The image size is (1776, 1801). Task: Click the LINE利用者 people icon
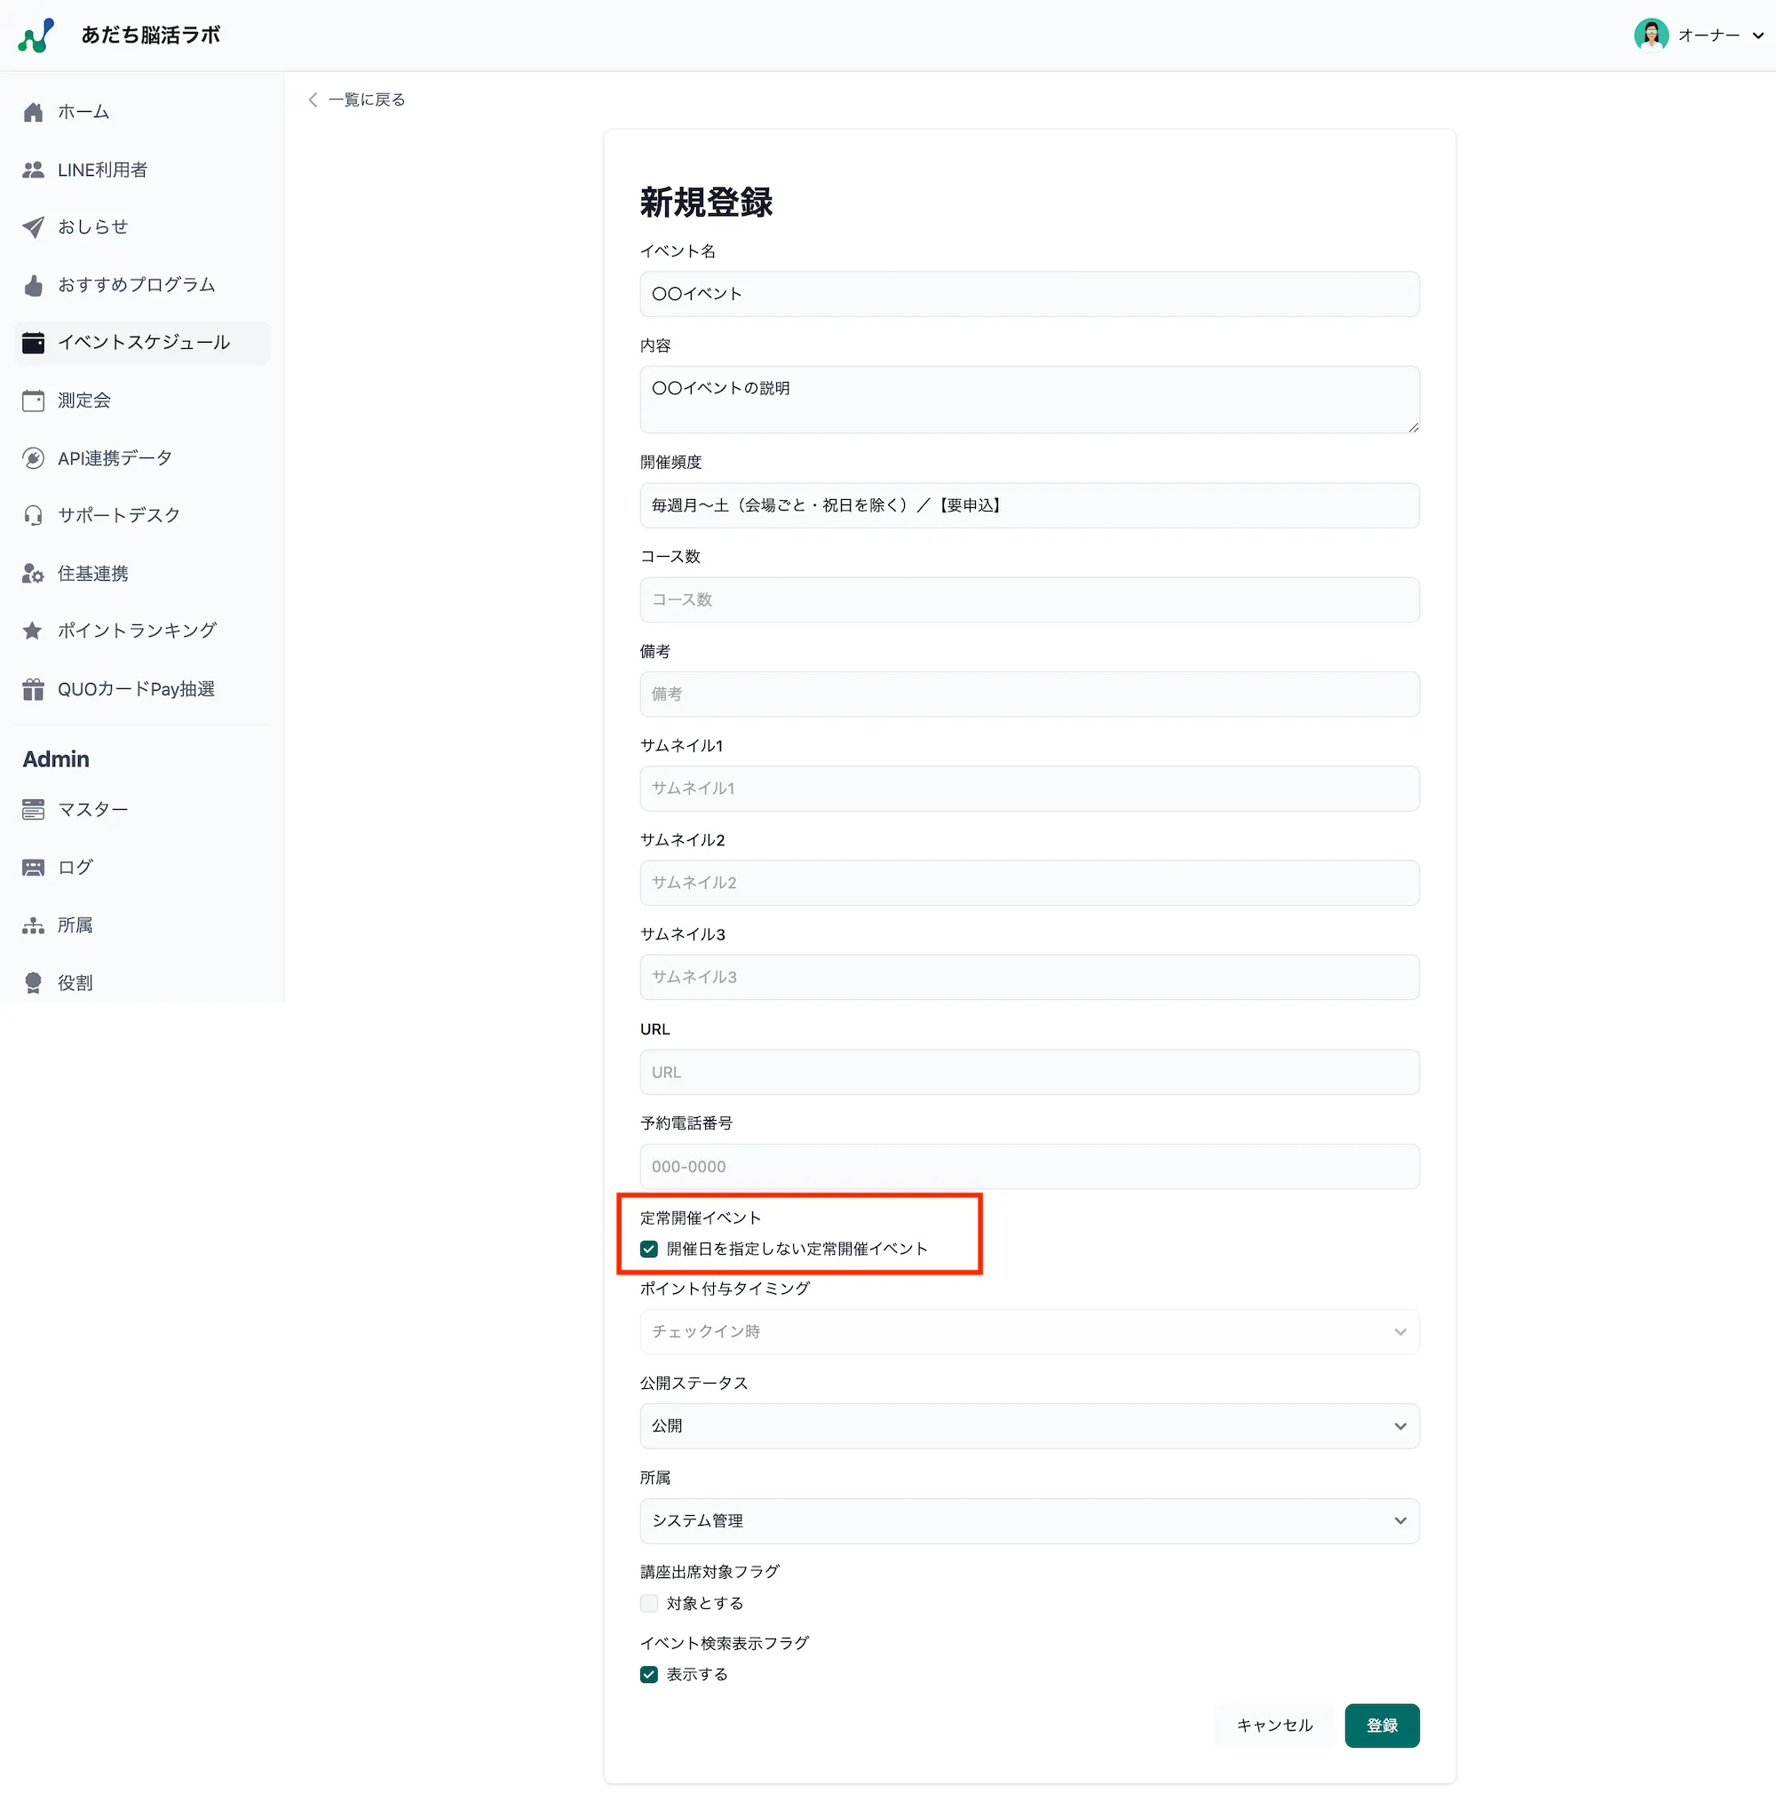(x=34, y=170)
